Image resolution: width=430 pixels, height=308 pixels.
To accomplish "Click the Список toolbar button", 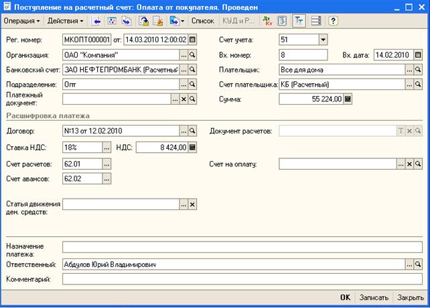I will tap(202, 21).
